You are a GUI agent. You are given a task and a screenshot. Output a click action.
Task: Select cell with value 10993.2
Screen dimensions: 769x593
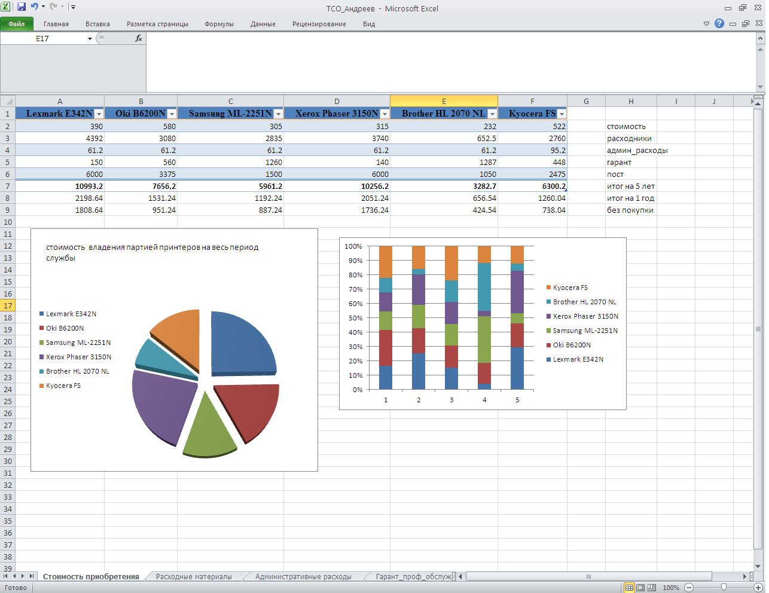point(60,186)
